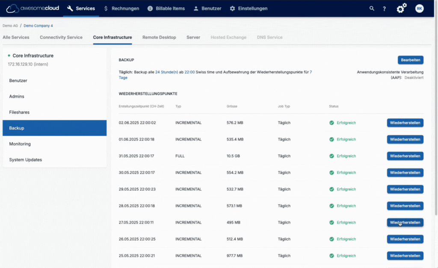Open Benutzer in the top navigation bar

pos(207,9)
